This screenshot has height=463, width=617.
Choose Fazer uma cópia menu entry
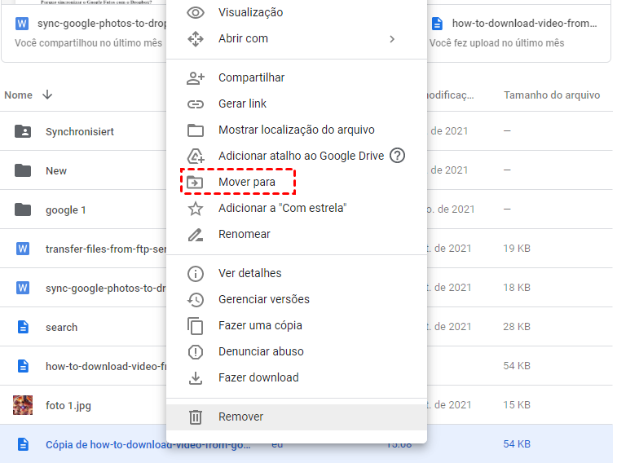tap(260, 325)
